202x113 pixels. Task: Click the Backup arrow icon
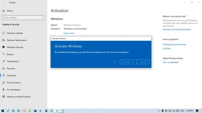[3, 54]
